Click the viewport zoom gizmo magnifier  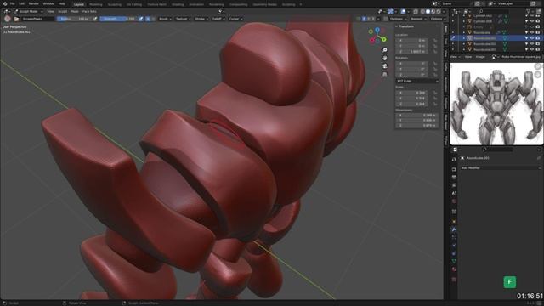point(385,50)
